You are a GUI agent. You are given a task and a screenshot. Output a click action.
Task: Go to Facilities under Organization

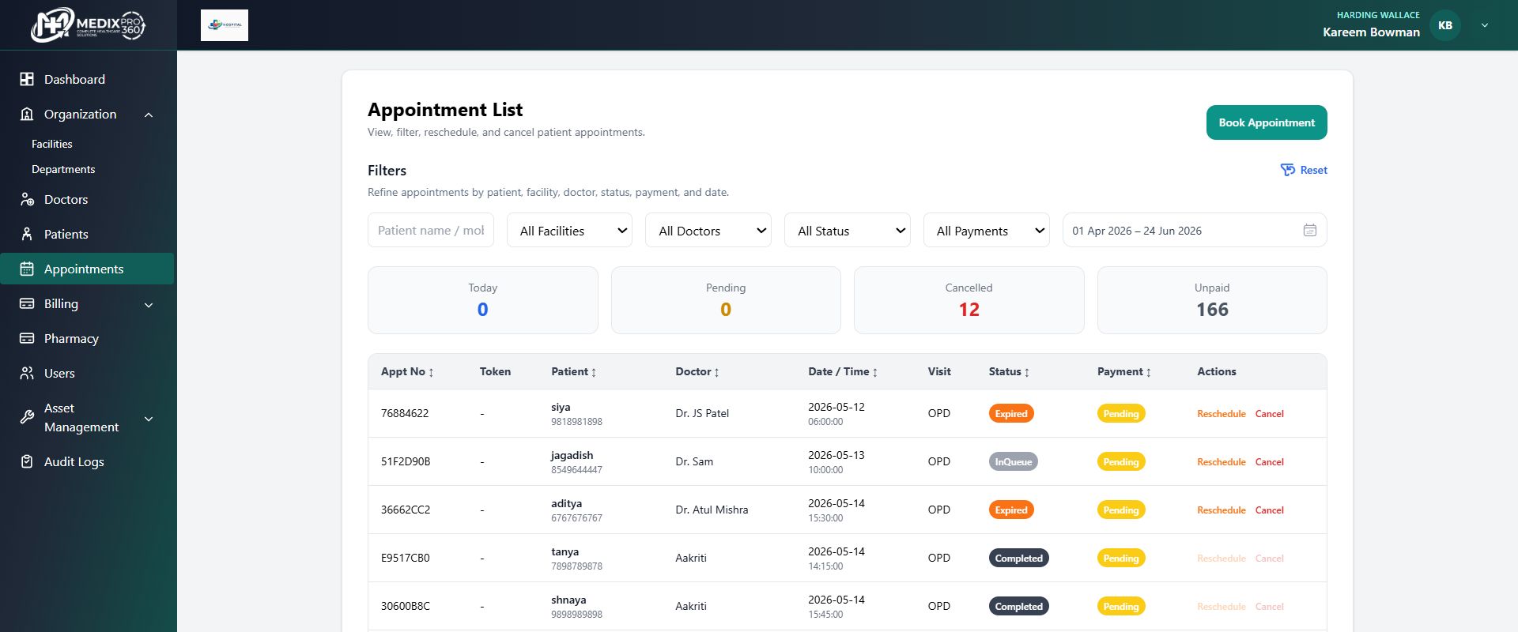point(52,144)
